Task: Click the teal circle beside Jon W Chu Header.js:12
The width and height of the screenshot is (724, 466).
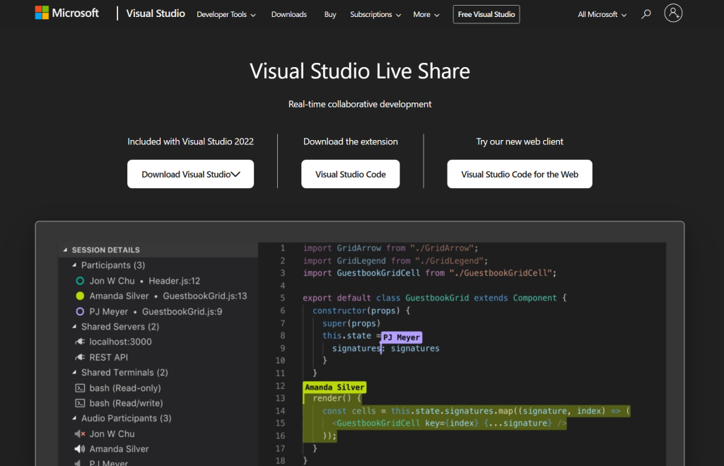Action: click(80, 281)
